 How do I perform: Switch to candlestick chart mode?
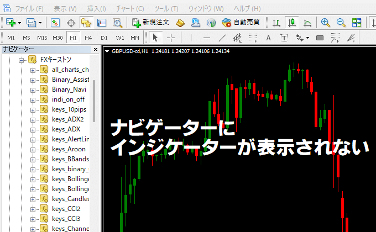coord(292,23)
